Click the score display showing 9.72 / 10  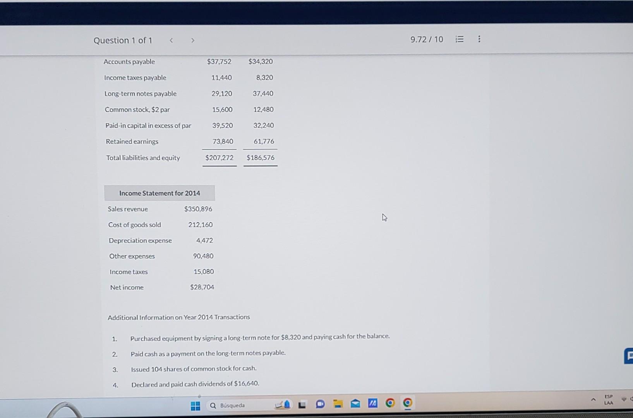click(426, 39)
